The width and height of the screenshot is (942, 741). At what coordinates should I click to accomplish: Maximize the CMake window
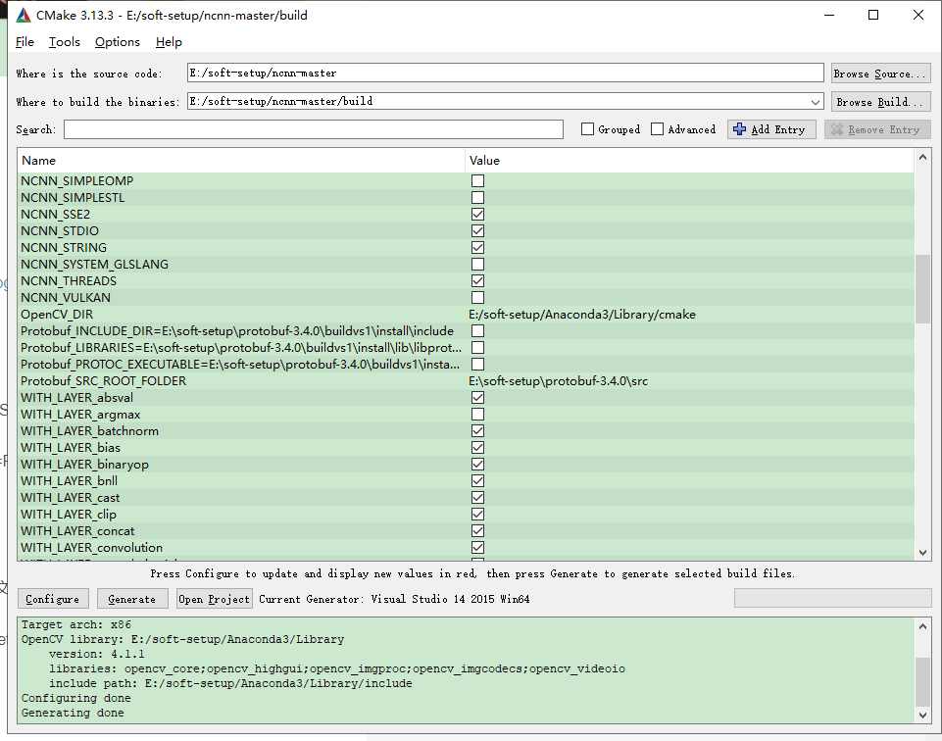coord(873,15)
